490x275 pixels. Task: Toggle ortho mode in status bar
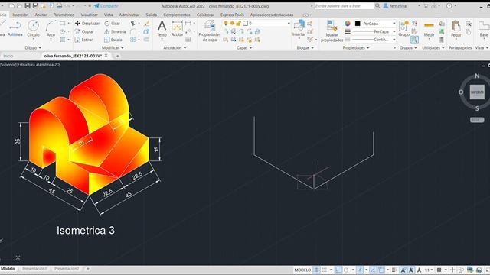[x=338, y=270]
